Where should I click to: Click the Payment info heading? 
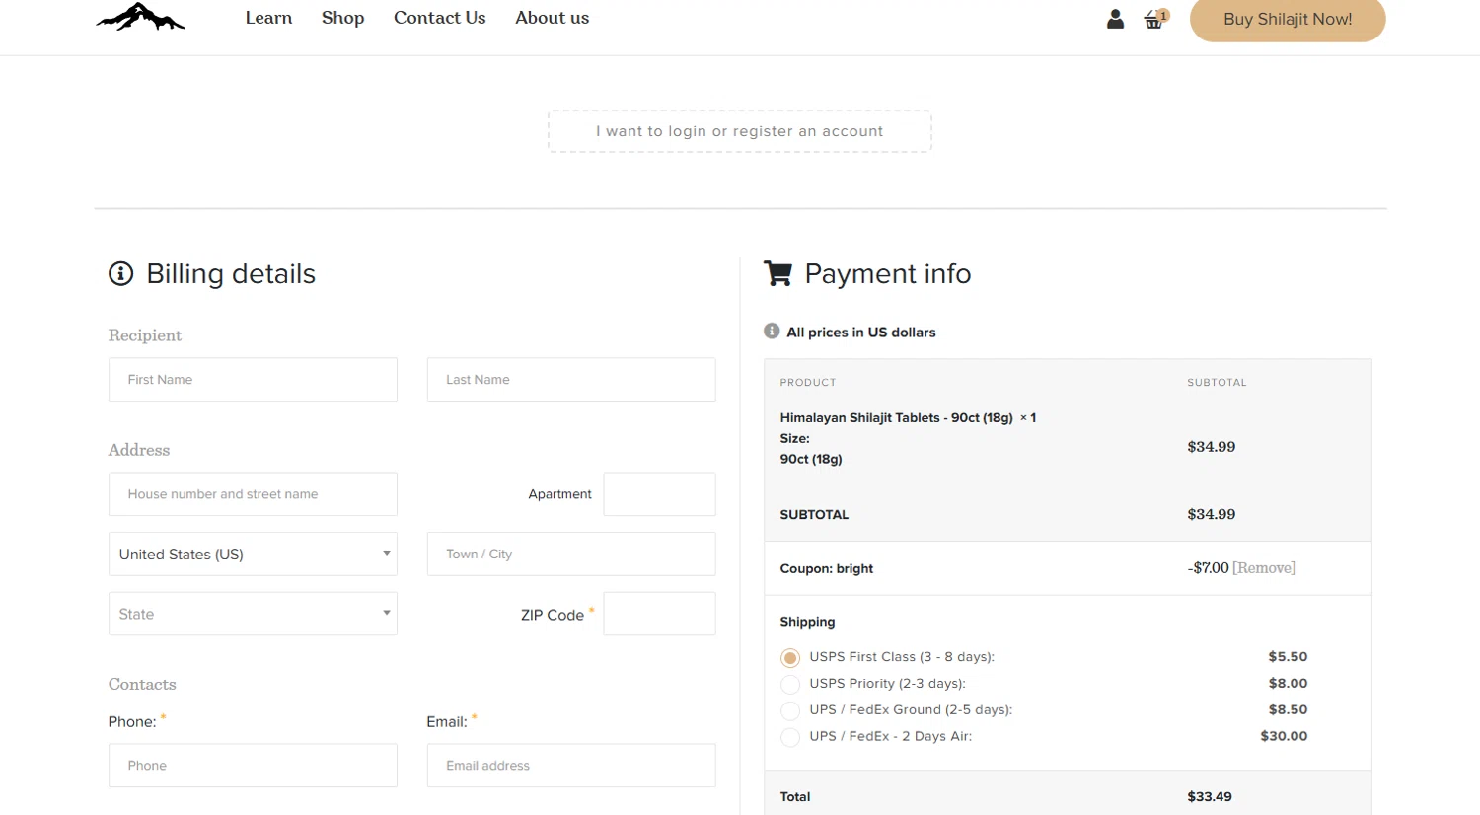pos(888,274)
